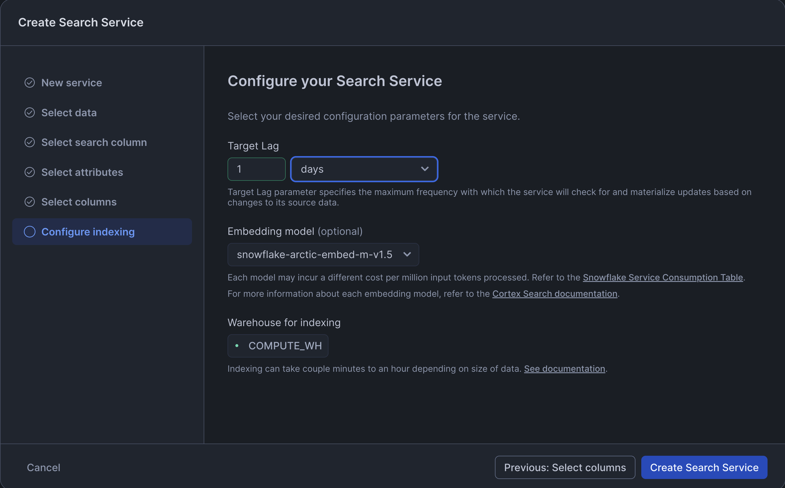Go to the Select attributes step
785x488 pixels.
click(x=82, y=172)
